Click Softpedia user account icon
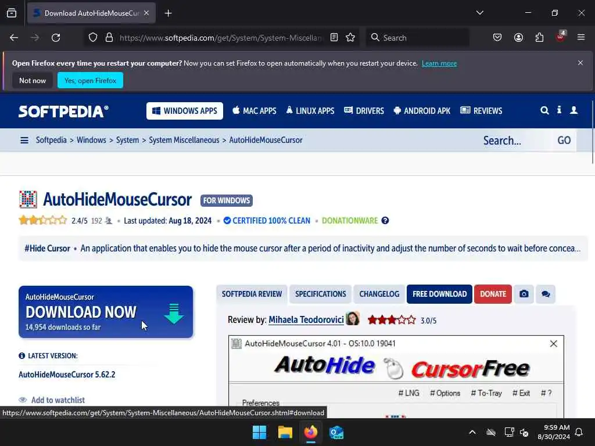The height and width of the screenshot is (446, 595). [574, 110]
